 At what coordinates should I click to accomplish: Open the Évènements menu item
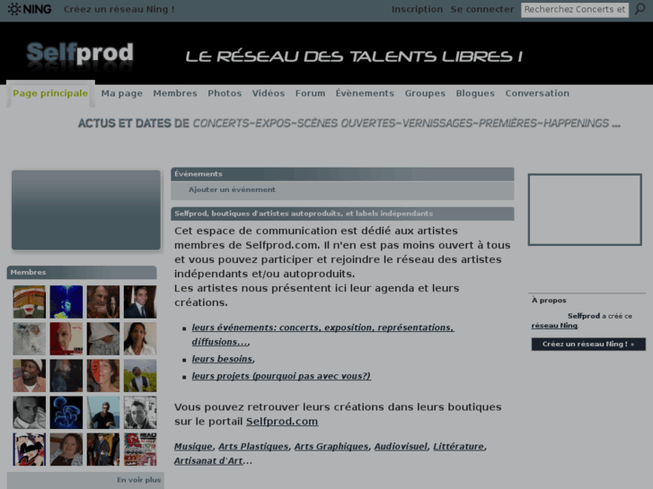tap(365, 93)
